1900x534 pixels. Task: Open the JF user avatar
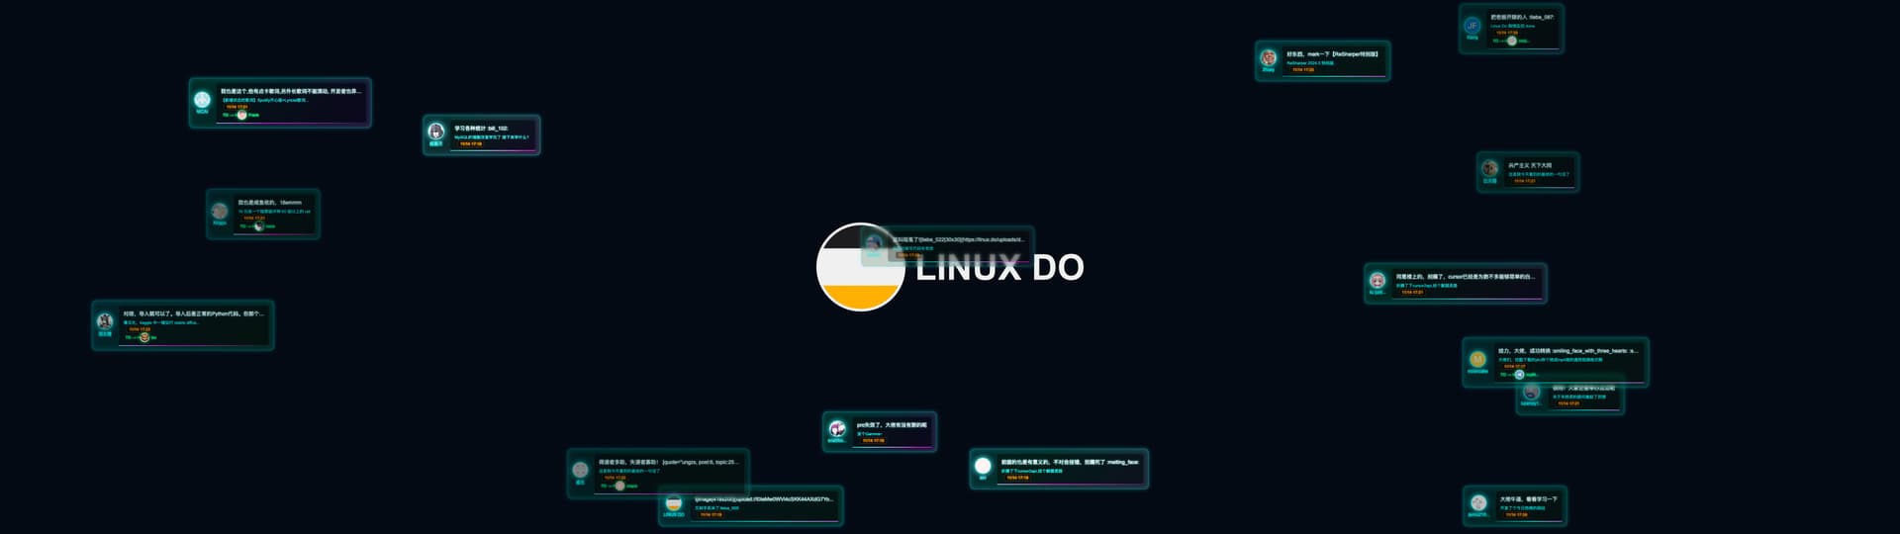point(1472,26)
